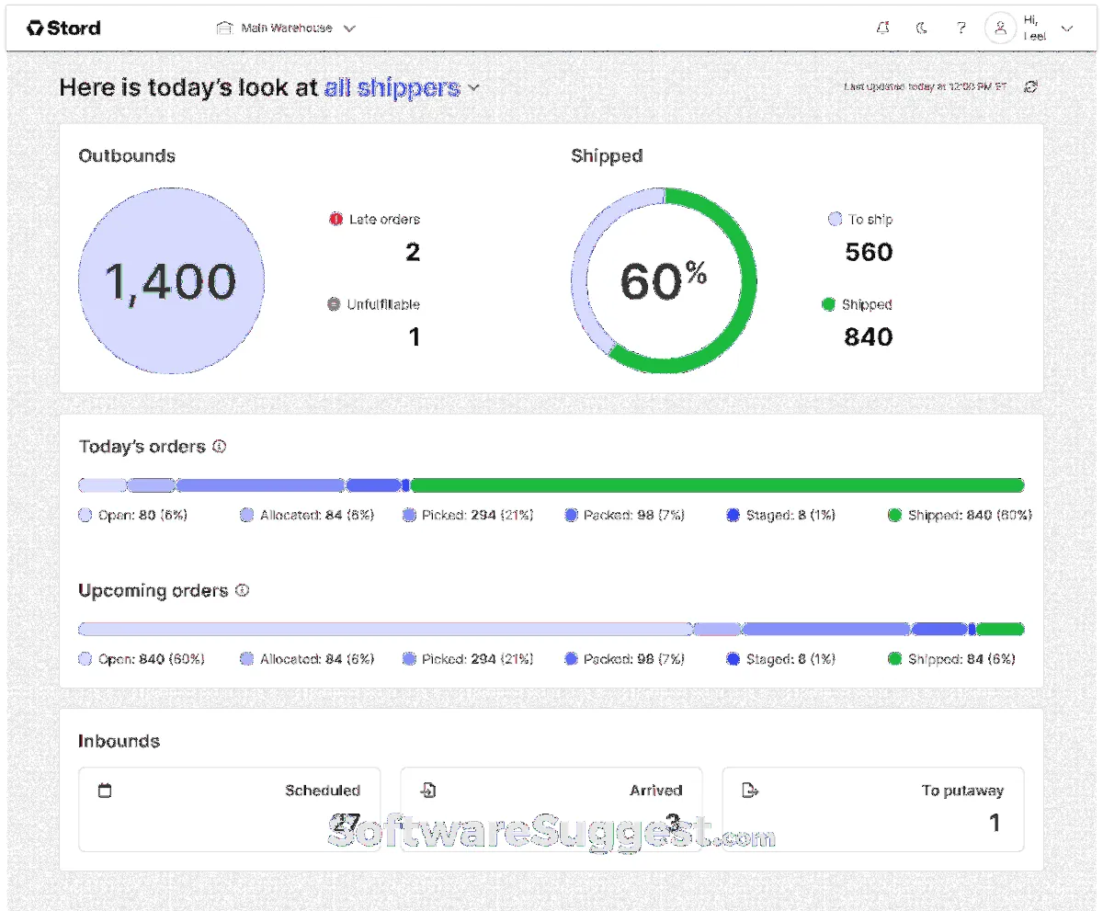1103x911 pixels.
Task: Click the Unfulfillable gray icon
Action: pyautogui.click(x=334, y=304)
